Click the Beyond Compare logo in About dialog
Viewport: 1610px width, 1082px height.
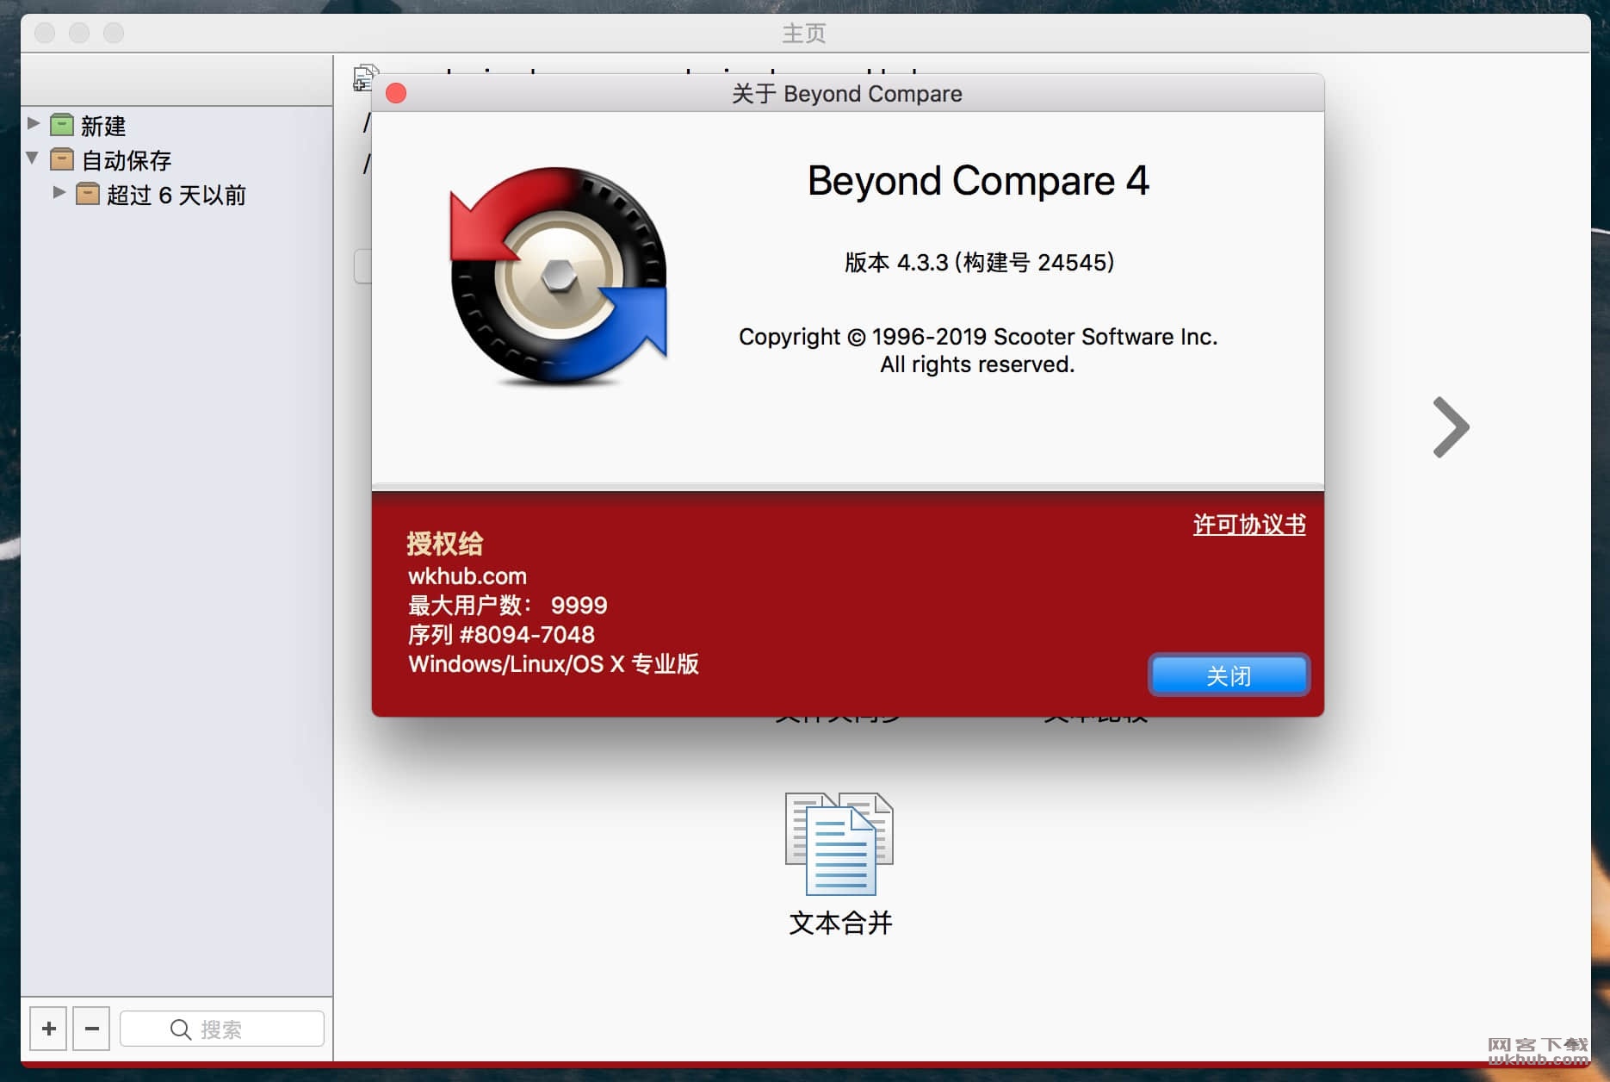point(559,276)
